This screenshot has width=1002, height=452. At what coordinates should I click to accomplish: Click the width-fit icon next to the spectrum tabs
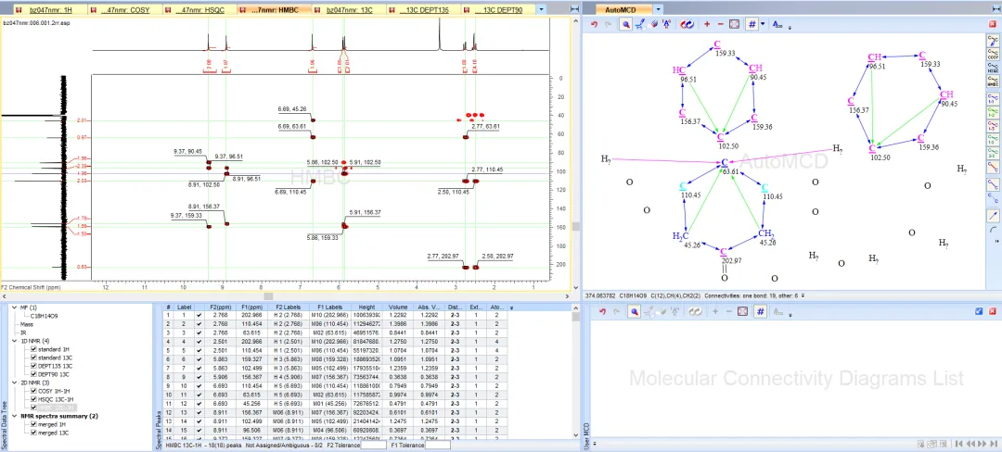[x=574, y=9]
